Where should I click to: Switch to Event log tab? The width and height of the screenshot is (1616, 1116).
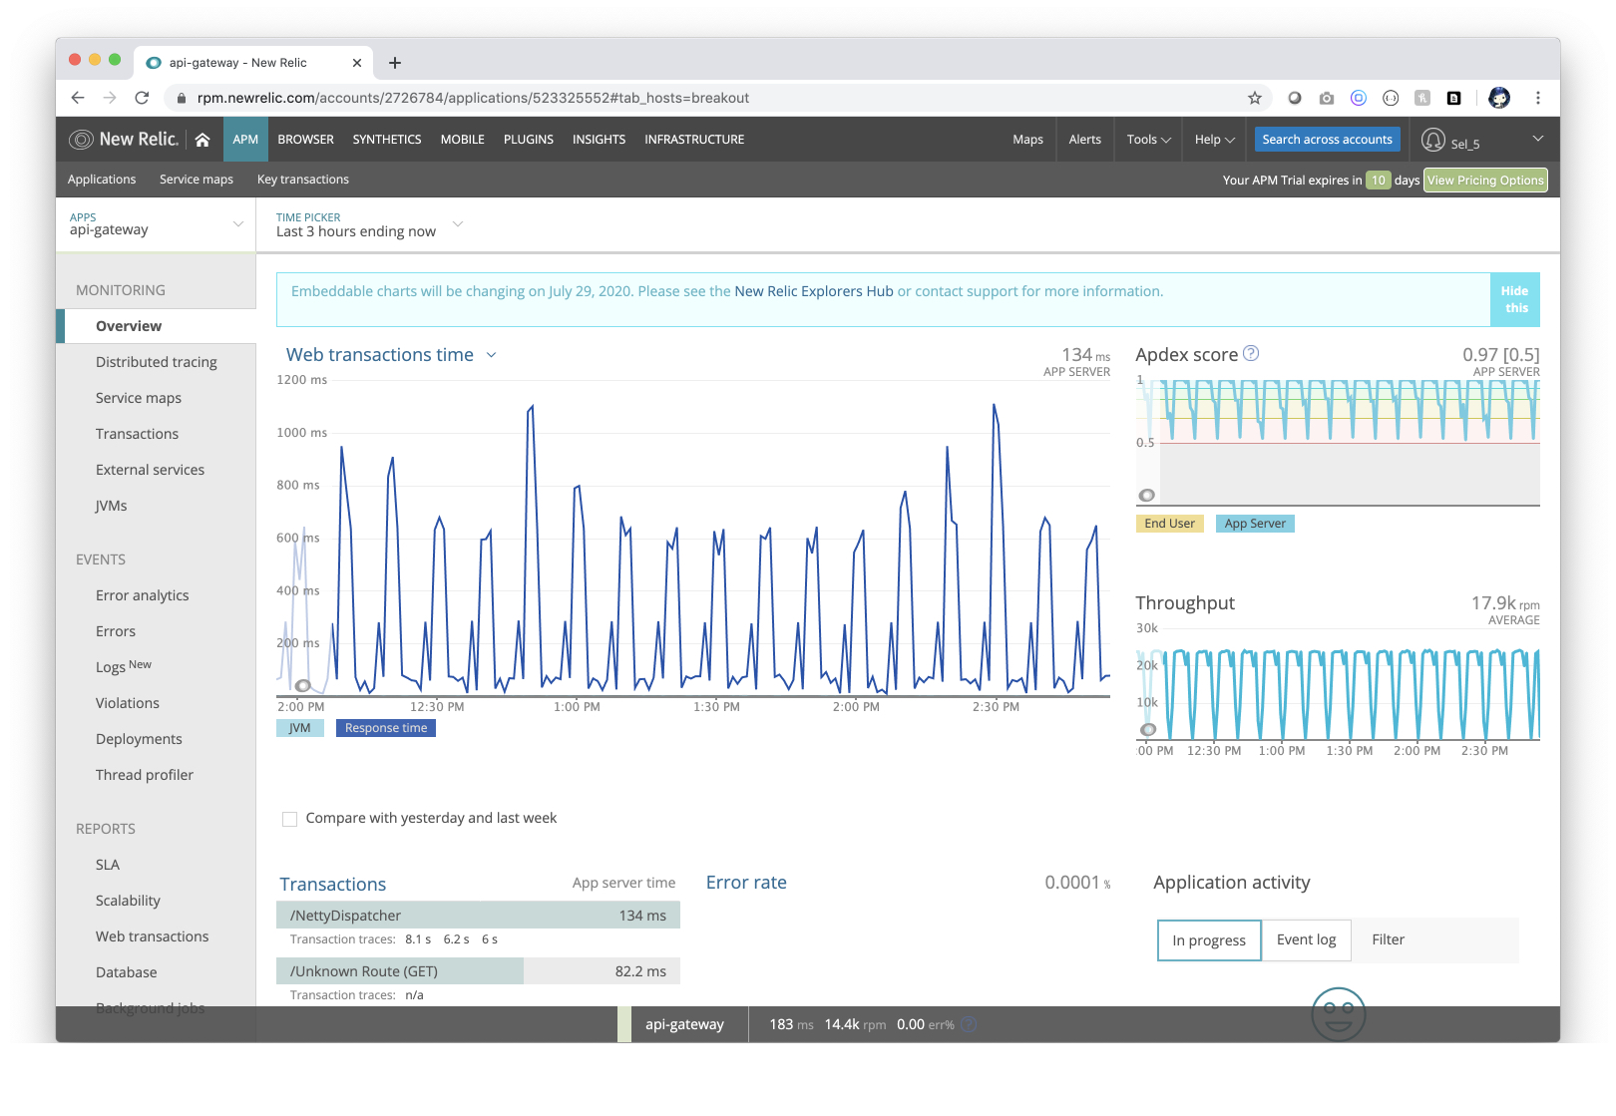[x=1307, y=940]
